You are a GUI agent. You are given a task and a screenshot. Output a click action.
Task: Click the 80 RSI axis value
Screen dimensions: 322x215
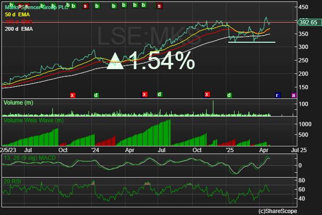[302, 180]
